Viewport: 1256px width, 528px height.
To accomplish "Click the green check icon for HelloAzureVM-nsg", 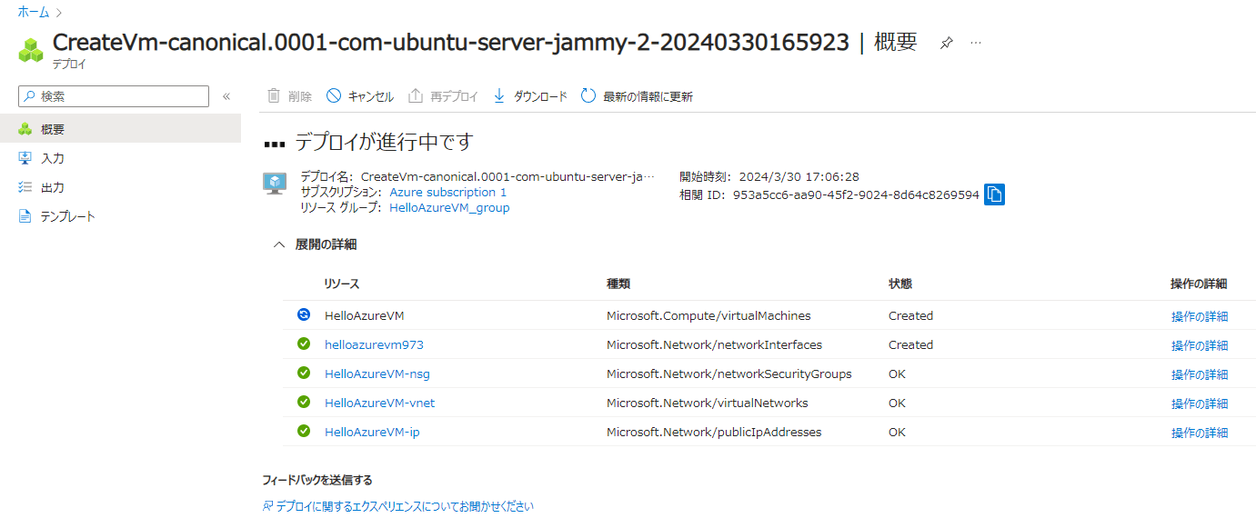I will click(304, 374).
